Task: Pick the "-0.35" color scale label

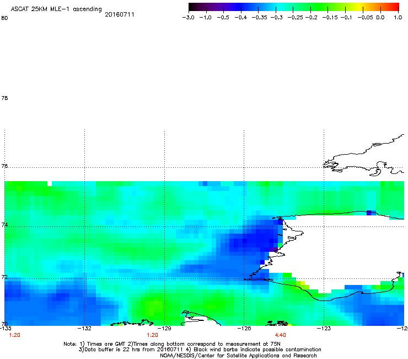Action: coord(260,18)
